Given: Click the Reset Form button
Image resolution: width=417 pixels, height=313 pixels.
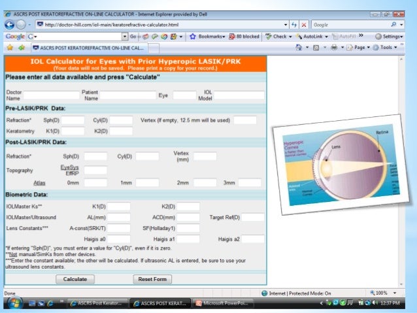Looking at the screenshot, I should (152, 279).
